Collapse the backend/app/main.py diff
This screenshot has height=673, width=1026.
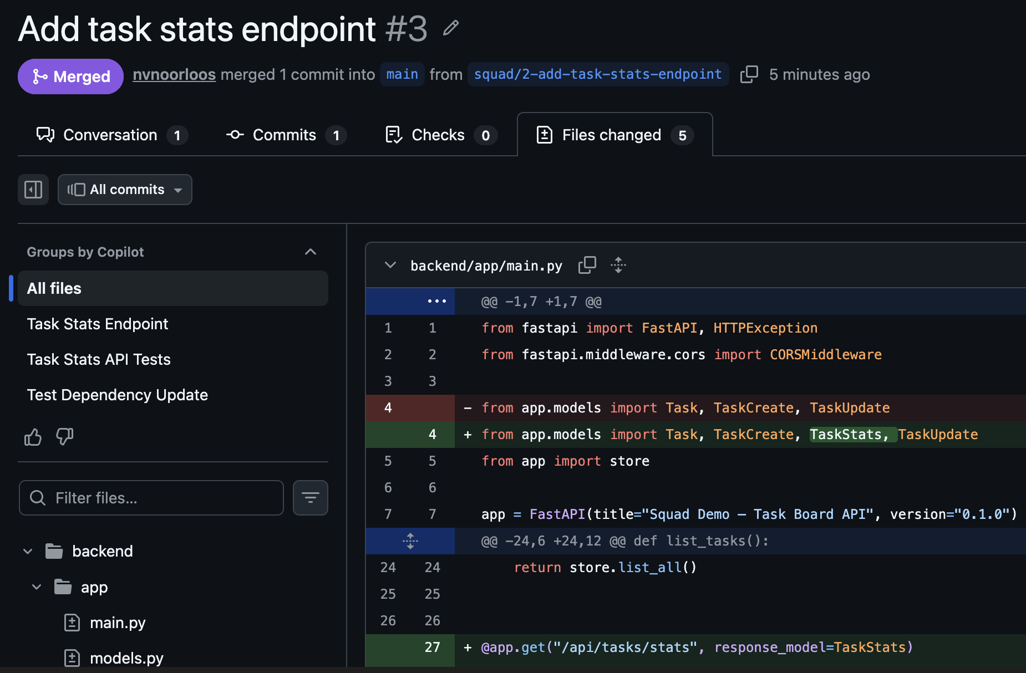tap(390, 266)
